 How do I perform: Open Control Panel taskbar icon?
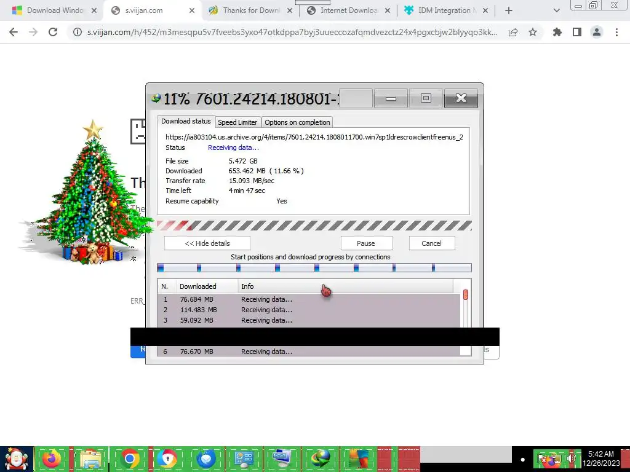pyautogui.click(x=244, y=459)
